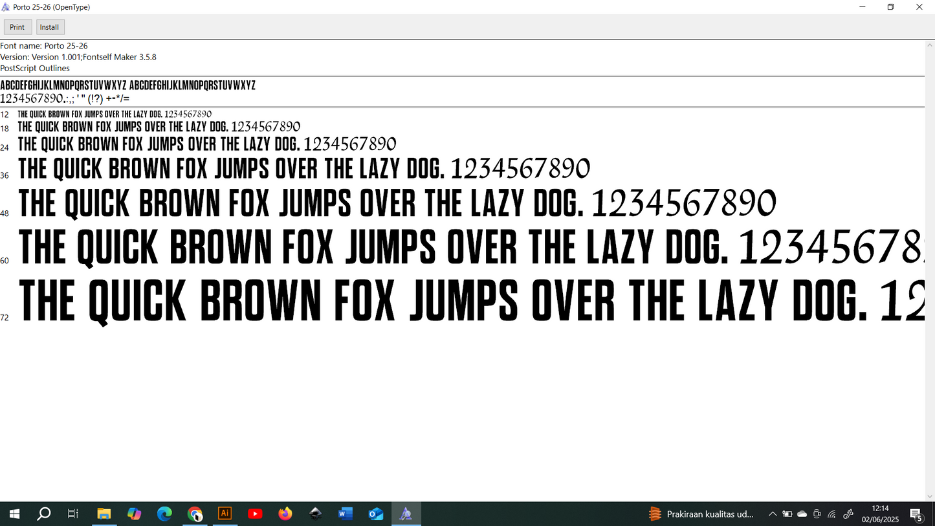The image size is (935, 526).
Task: Expand the hidden system tray icons
Action: [773, 514]
